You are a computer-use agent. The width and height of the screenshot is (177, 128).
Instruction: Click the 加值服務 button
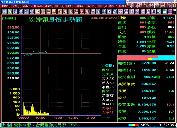coord(163,5)
